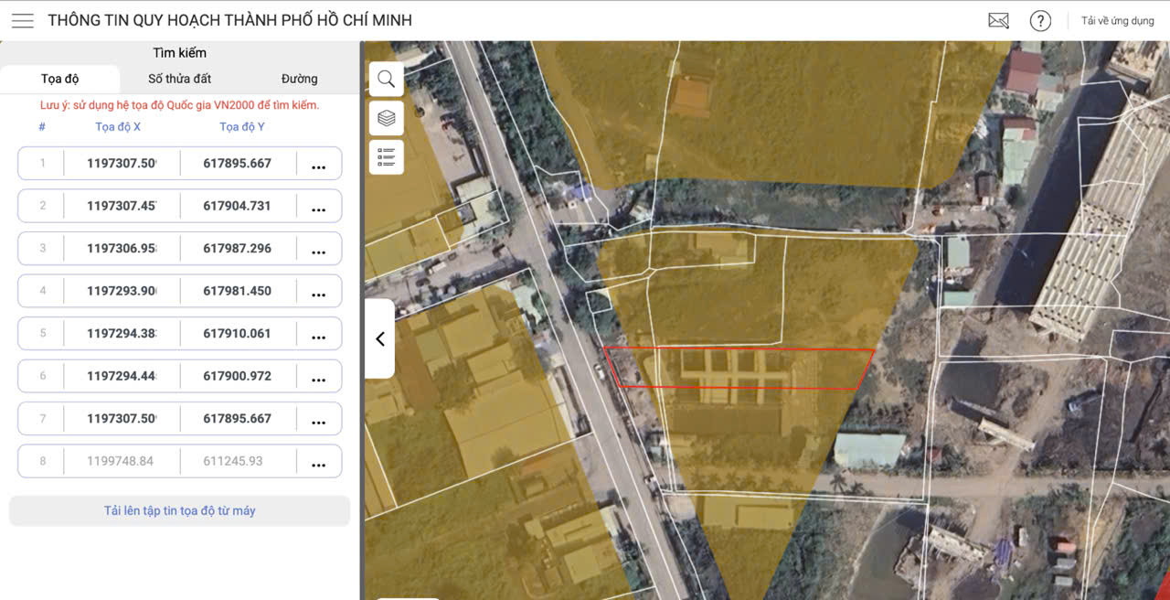Open options menu for coordinate row 4

[319, 291]
